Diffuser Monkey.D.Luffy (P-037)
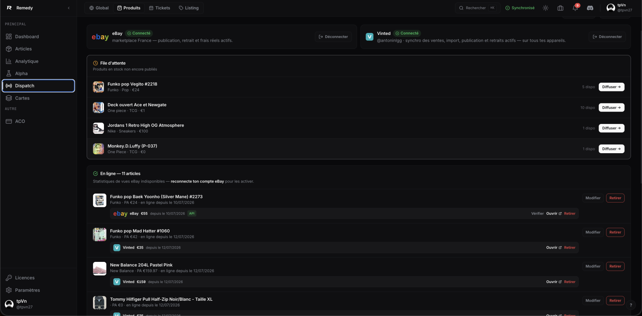 coord(612,149)
